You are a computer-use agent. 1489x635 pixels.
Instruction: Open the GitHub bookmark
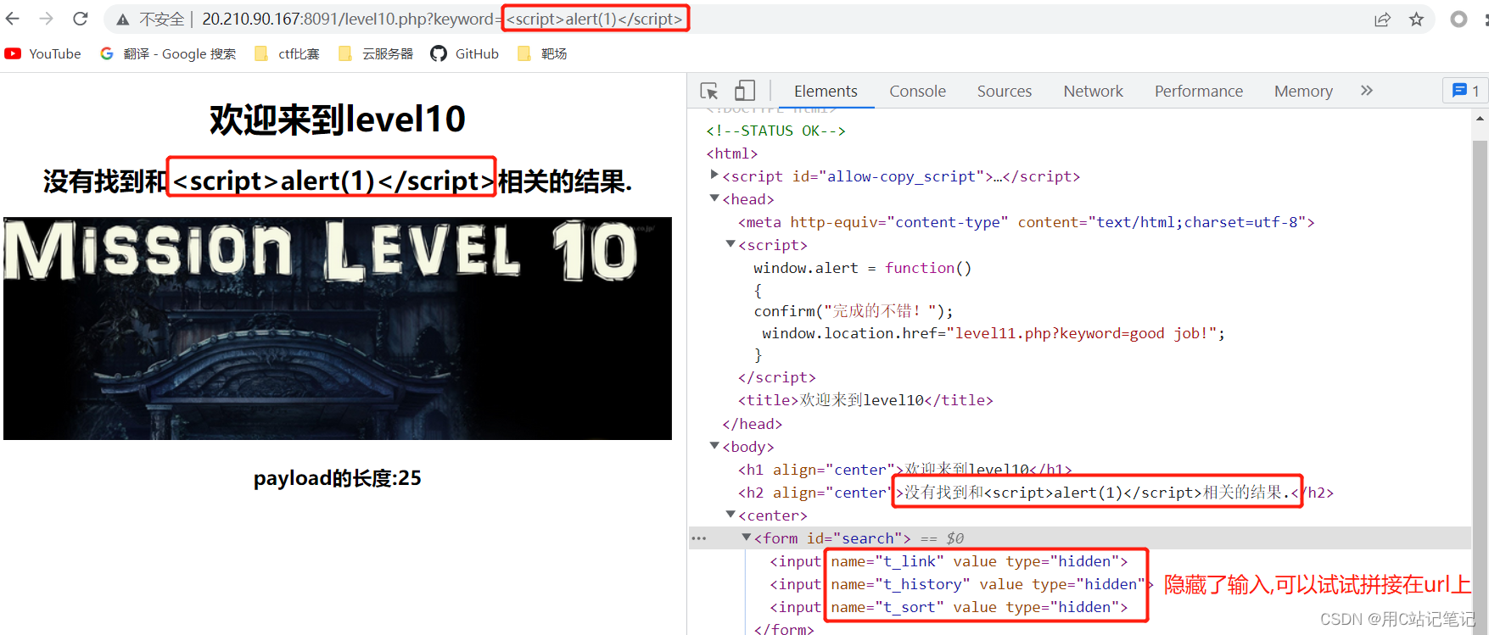coord(464,53)
